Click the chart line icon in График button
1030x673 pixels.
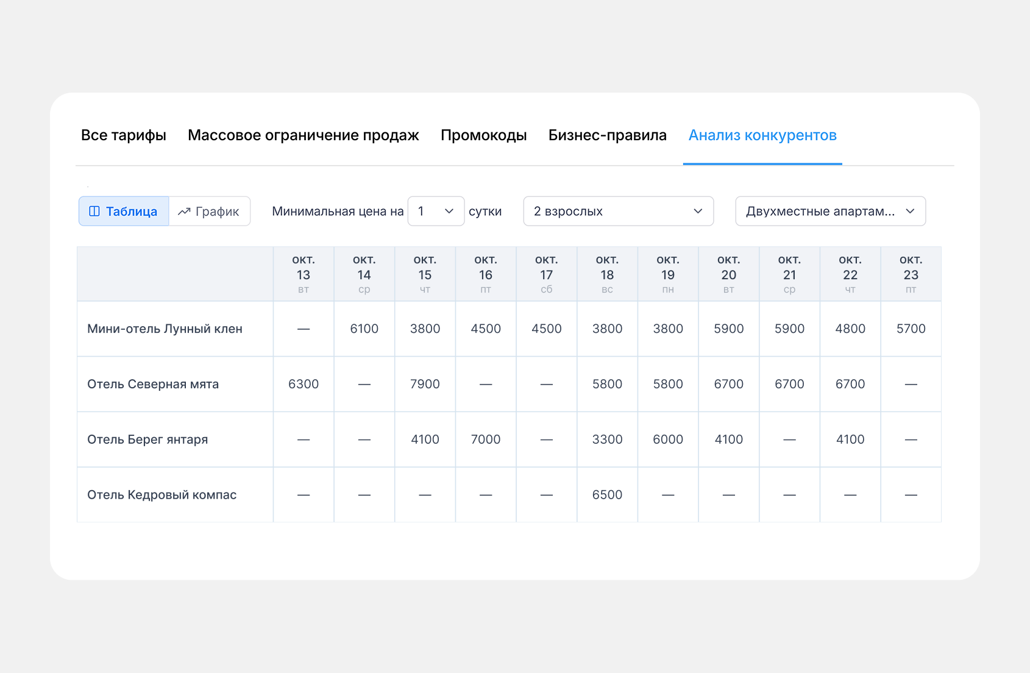click(184, 212)
